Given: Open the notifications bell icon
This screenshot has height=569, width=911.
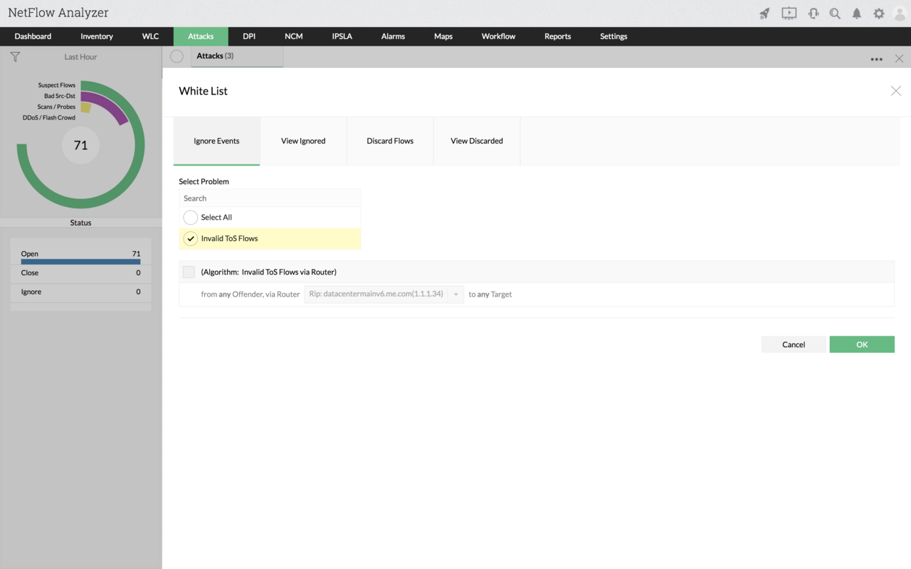Looking at the screenshot, I should (857, 14).
